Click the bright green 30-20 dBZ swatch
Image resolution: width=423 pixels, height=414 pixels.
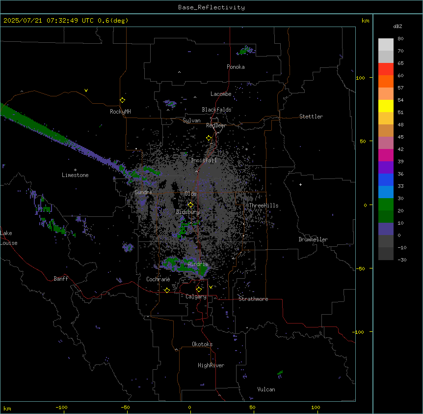tap(386, 205)
